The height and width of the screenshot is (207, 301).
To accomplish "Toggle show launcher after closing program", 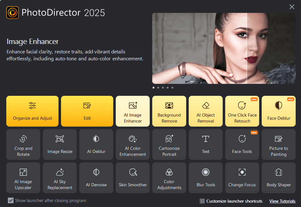I will coord(10,200).
